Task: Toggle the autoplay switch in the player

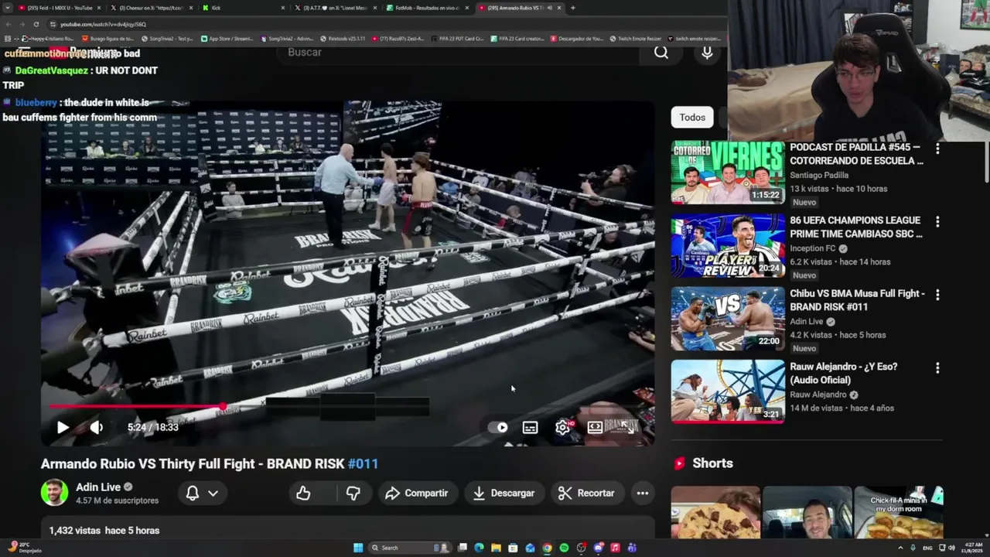Action: [x=498, y=427]
